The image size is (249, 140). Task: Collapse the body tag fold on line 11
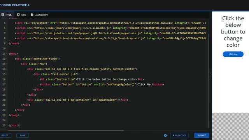(7, 54)
